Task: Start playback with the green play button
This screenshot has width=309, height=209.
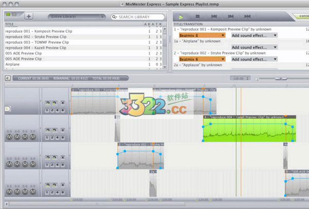Action: click(181, 17)
